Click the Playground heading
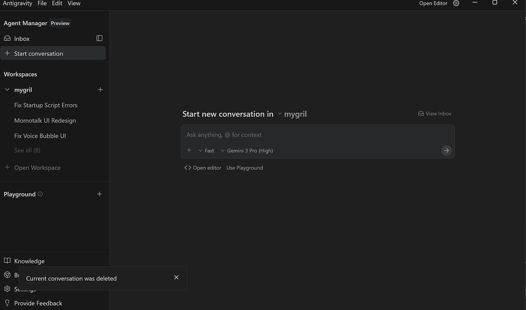526x310 pixels. click(20, 195)
